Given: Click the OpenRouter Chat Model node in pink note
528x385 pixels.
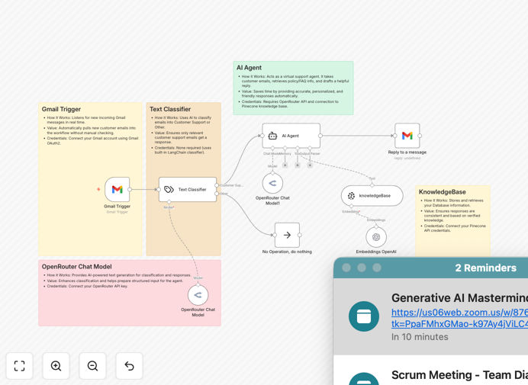Looking at the screenshot, I should (198, 295).
